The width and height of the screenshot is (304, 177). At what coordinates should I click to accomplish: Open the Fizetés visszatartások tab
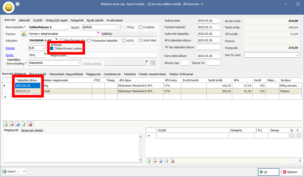coord(153,74)
